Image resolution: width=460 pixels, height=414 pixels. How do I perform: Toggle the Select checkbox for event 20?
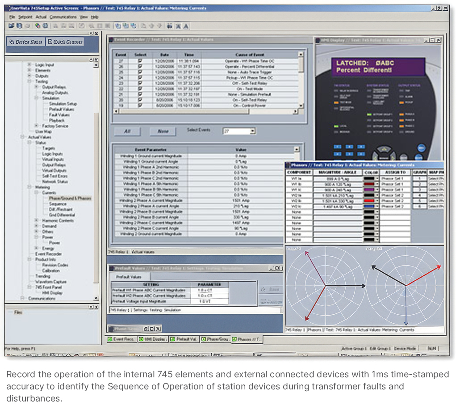click(x=140, y=100)
